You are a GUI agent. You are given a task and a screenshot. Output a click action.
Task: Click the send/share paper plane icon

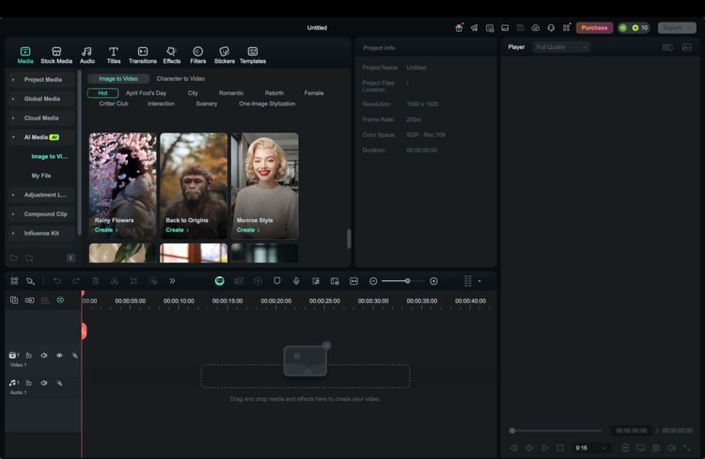(475, 28)
